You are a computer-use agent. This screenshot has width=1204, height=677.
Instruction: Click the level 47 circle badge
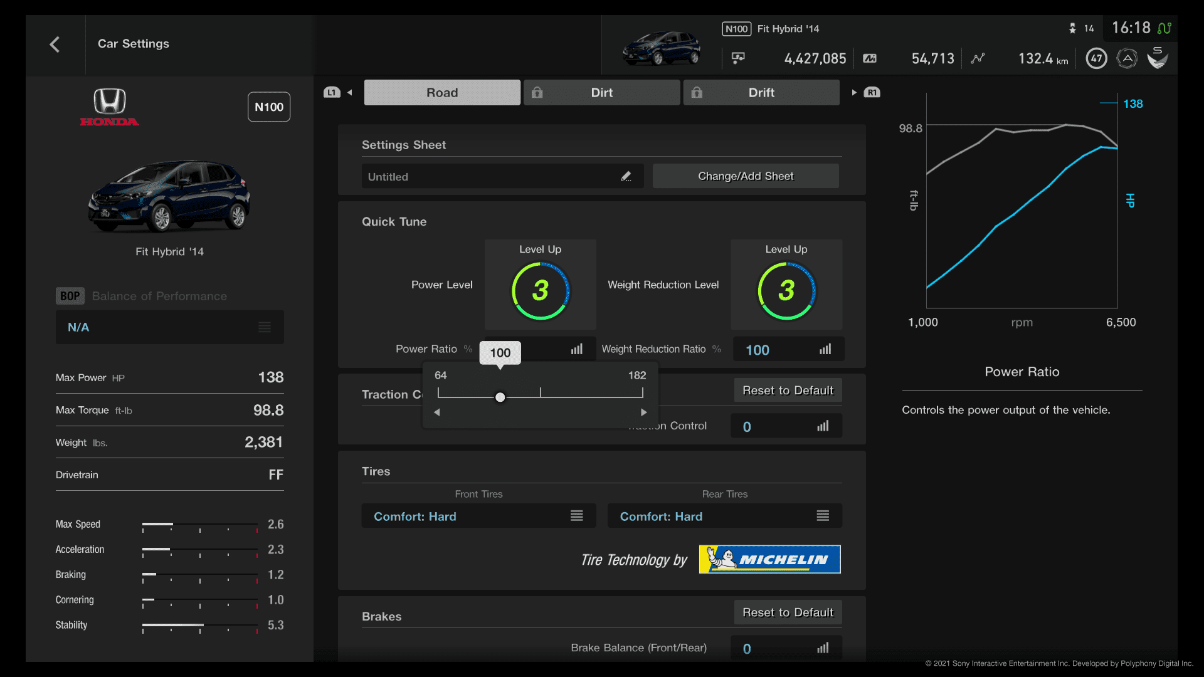[x=1096, y=59]
